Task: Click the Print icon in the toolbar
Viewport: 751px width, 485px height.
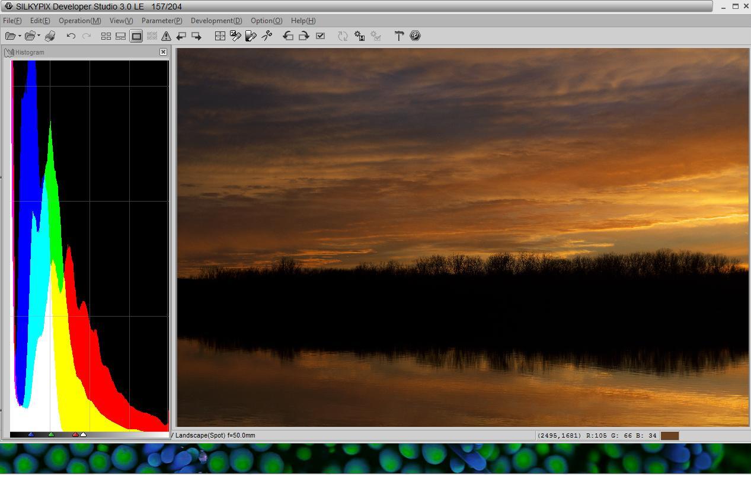Action: pyautogui.click(x=50, y=36)
